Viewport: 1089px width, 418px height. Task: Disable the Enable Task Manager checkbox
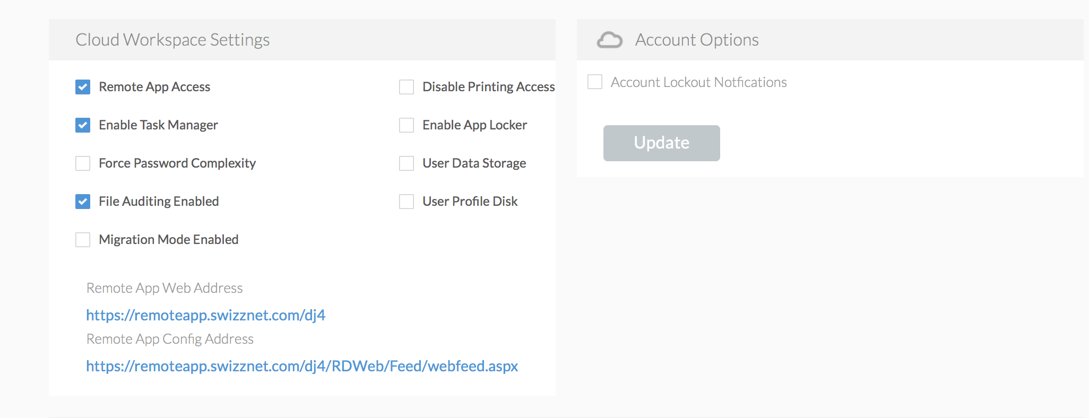coord(83,125)
